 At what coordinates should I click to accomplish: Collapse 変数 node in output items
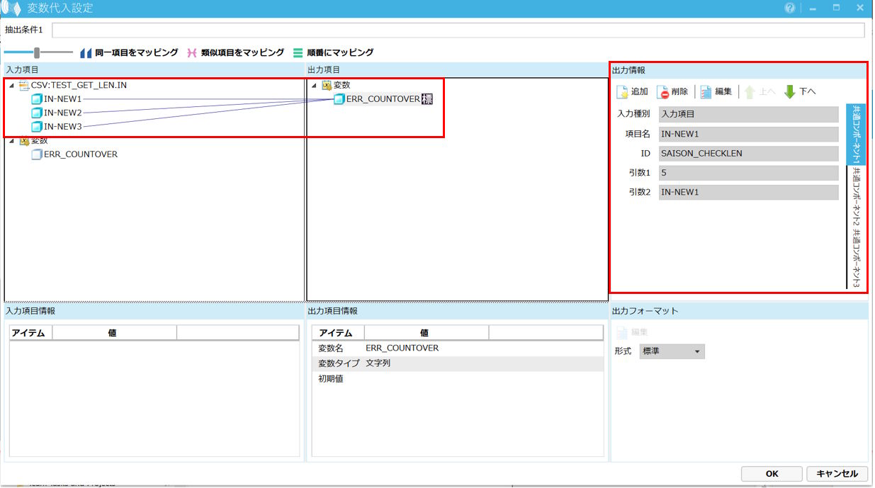(x=314, y=85)
